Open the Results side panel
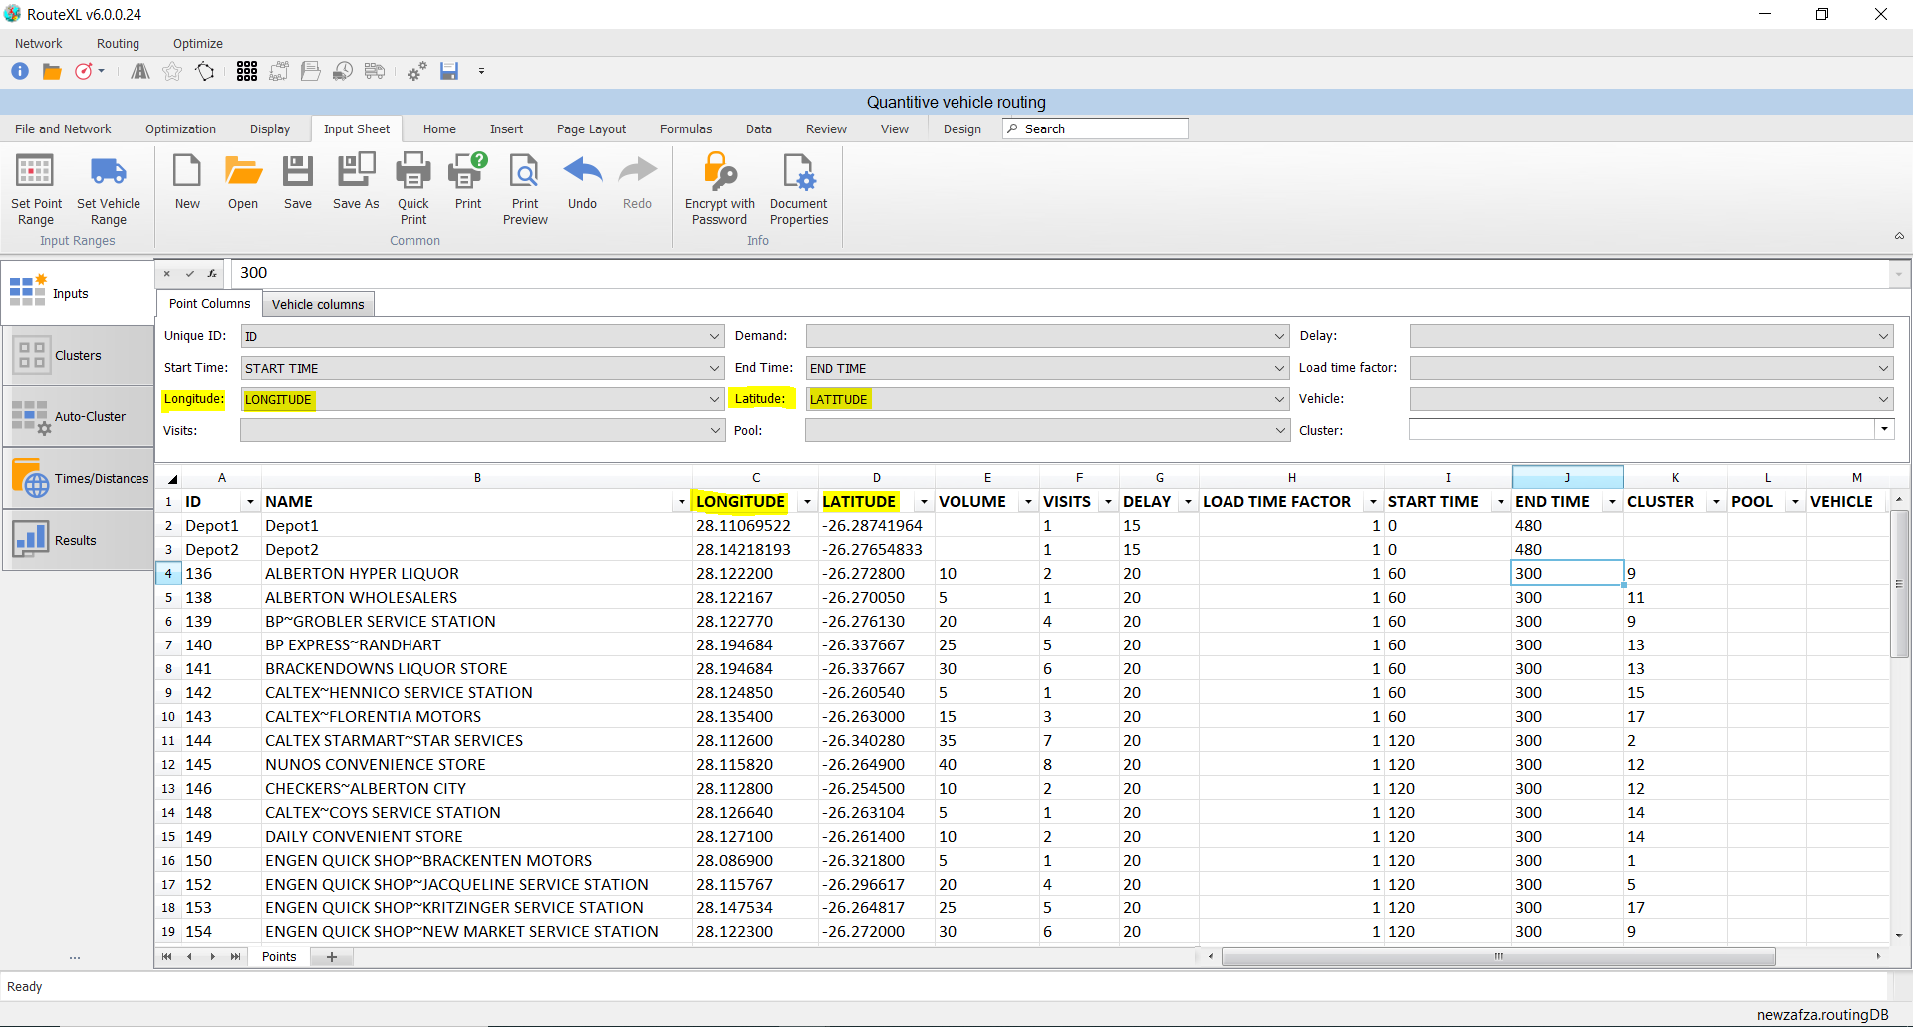 click(x=78, y=540)
